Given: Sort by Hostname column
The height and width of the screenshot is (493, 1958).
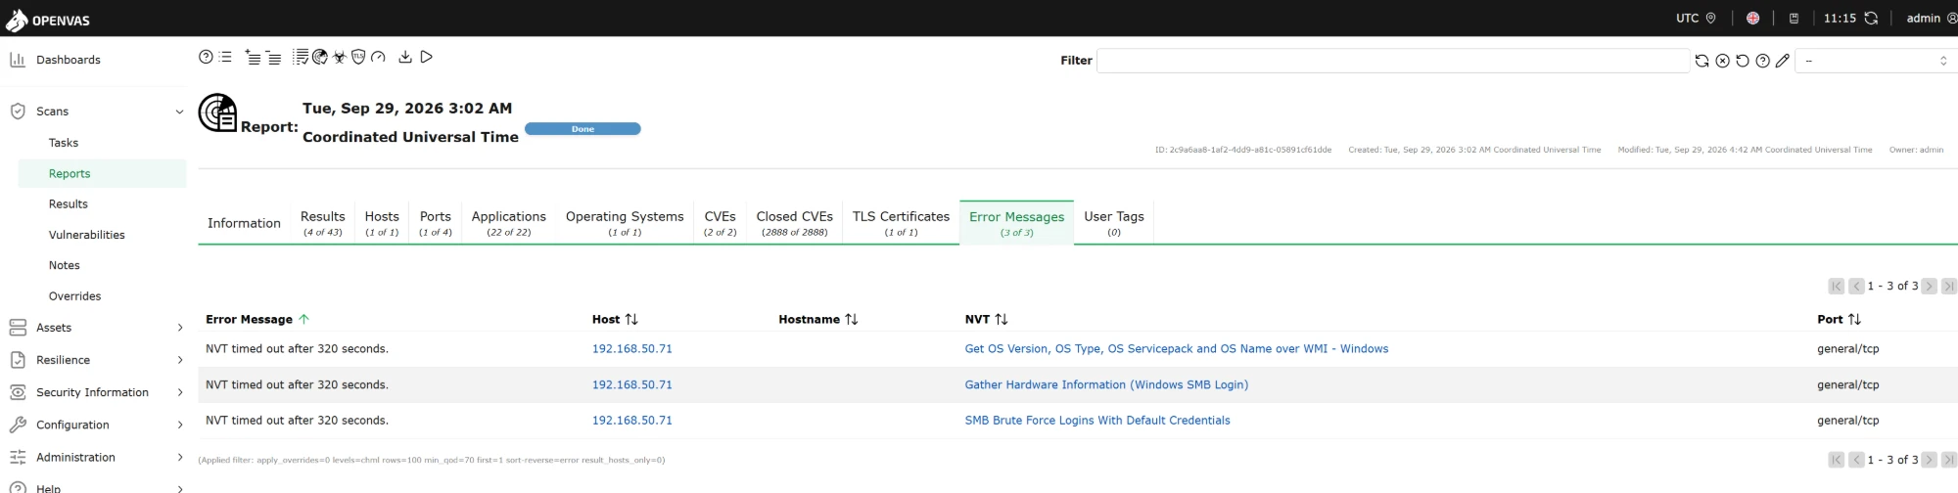Looking at the screenshot, I should pos(817,319).
